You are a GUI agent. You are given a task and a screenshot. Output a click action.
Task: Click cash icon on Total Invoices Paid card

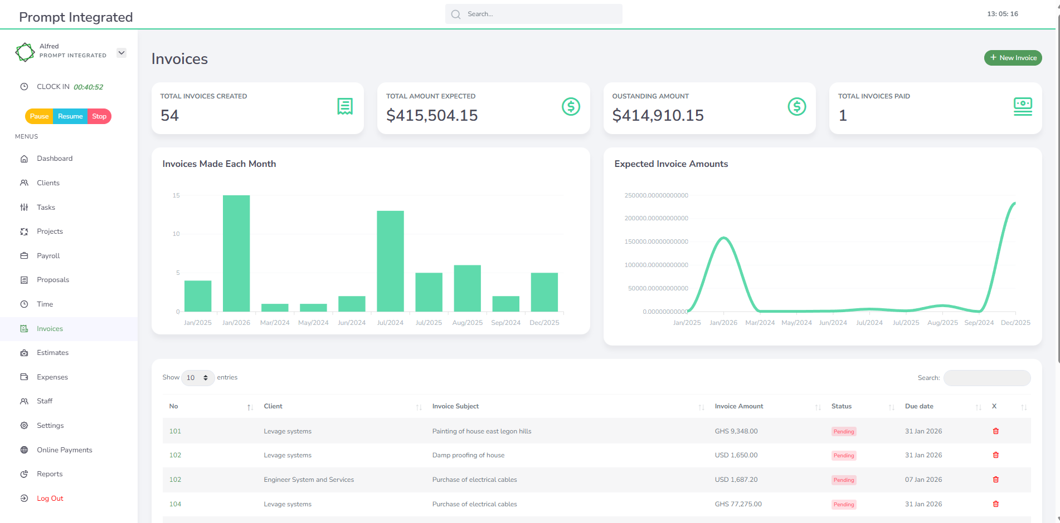click(1023, 106)
